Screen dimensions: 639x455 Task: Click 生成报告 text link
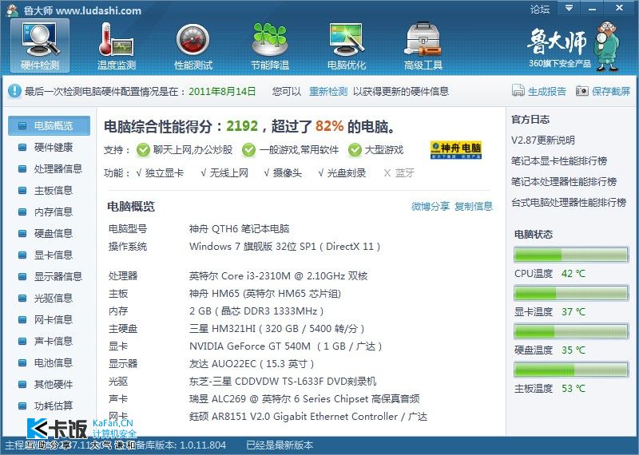coord(547,91)
